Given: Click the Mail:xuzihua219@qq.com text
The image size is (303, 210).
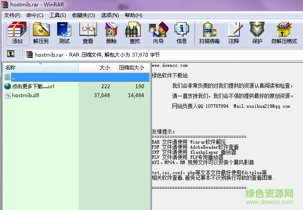Looking at the screenshot, I should 262,106.
